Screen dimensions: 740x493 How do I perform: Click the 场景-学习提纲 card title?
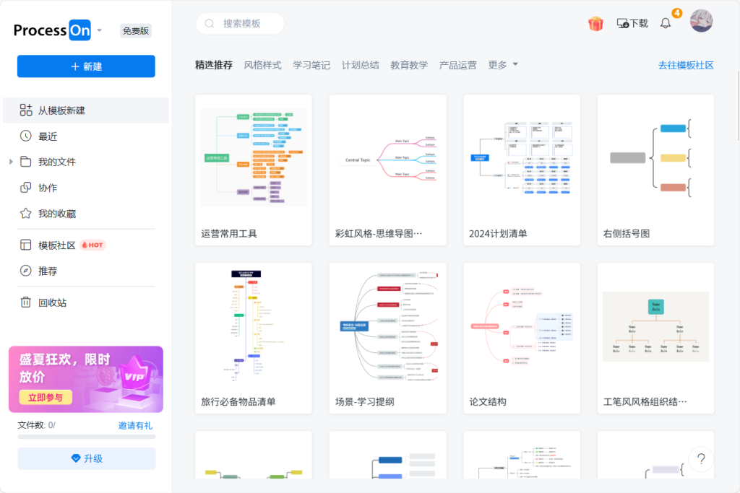[x=365, y=402]
